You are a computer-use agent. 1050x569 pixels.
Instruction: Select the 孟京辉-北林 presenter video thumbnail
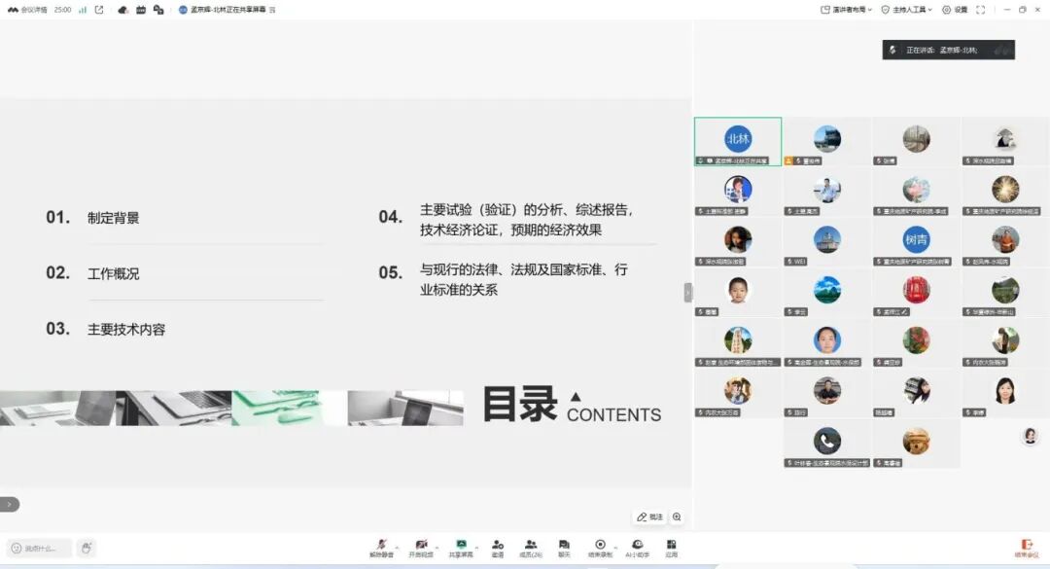(x=736, y=139)
